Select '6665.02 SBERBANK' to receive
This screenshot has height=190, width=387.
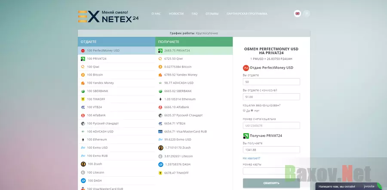[194, 91]
